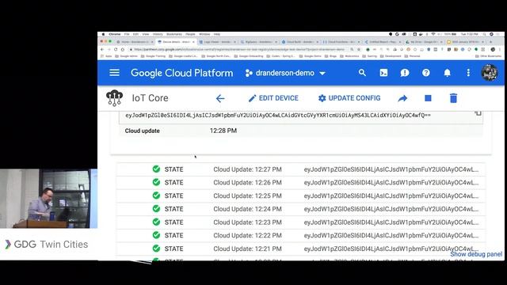Open the send feedback speech-bubble icon
Screen dimensions: 507x285
click(x=405, y=73)
